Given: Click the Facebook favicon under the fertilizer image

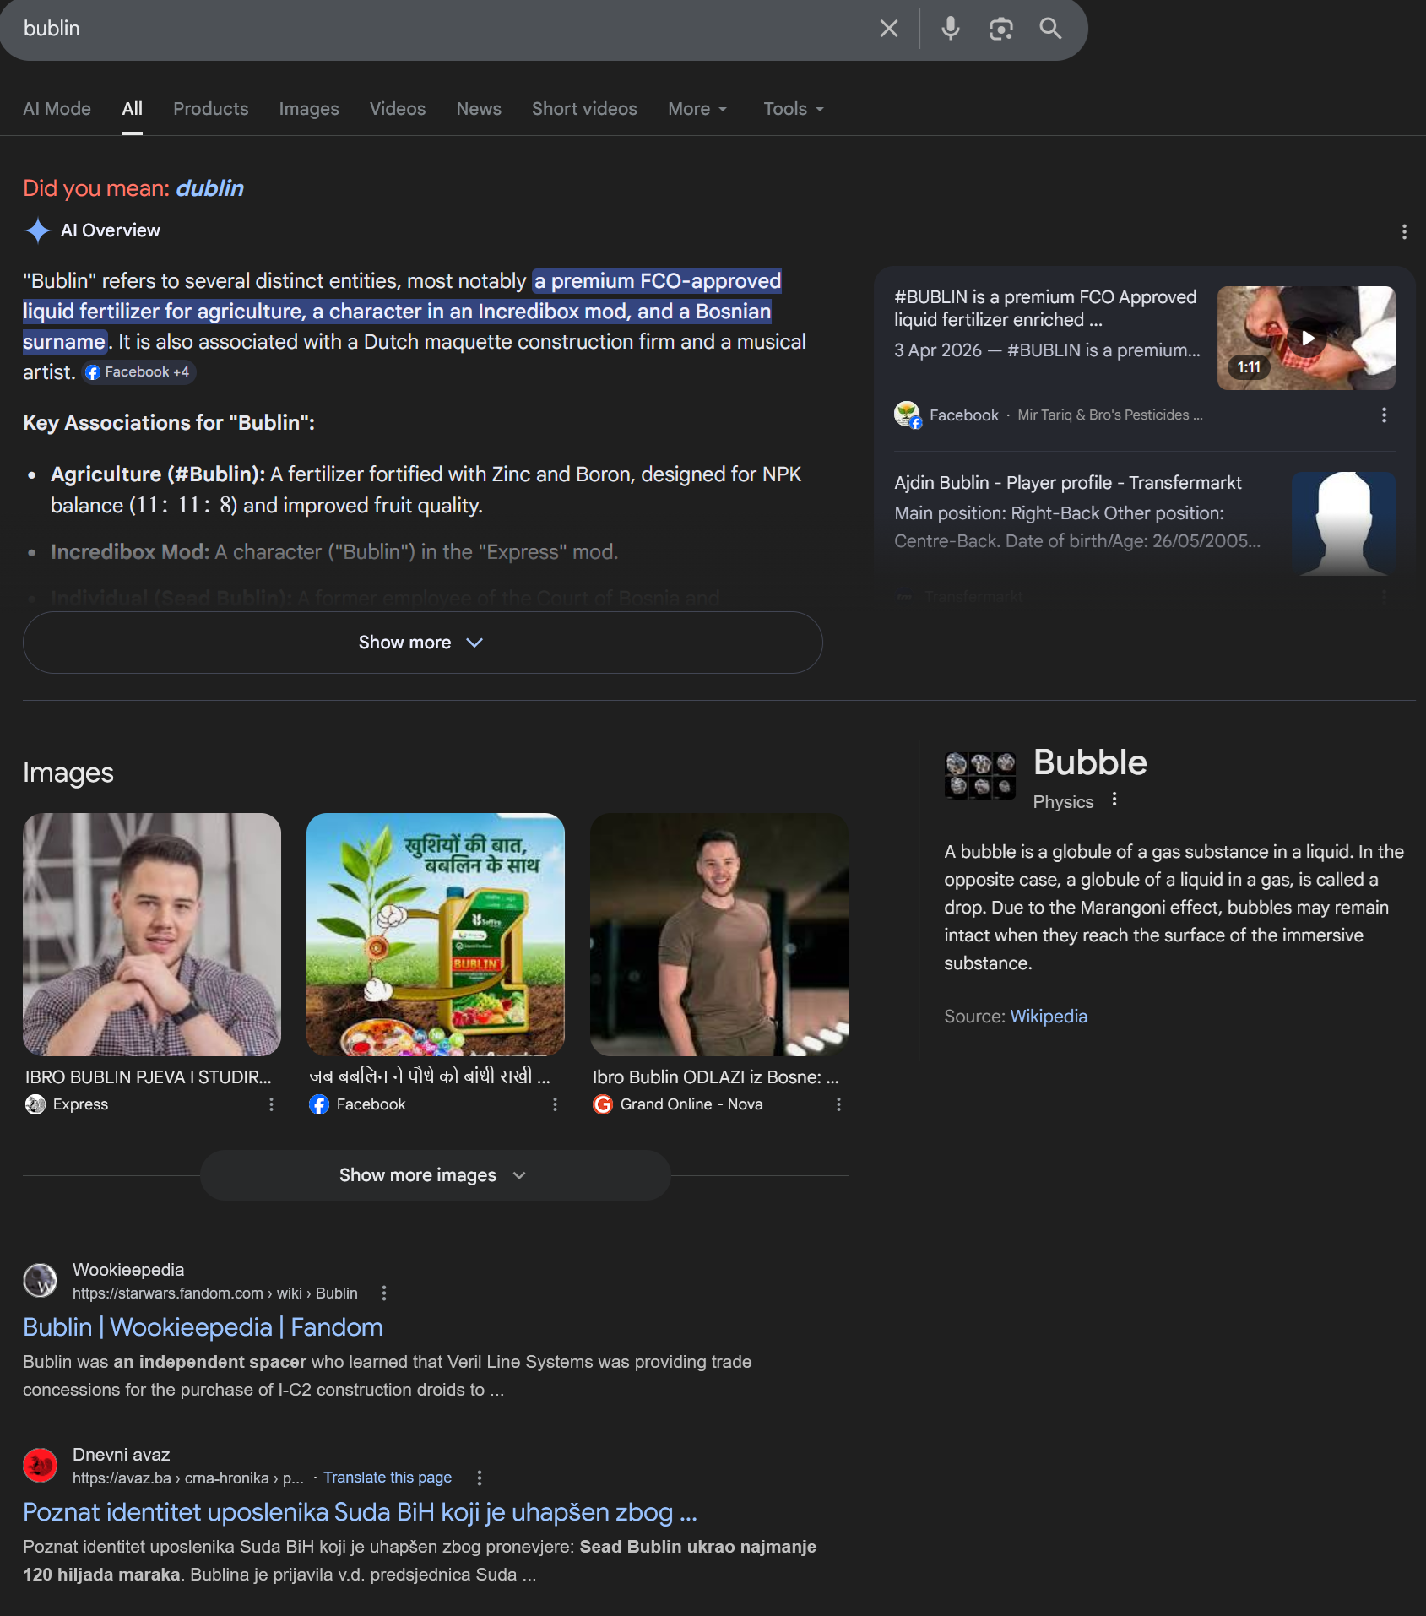Looking at the screenshot, I should (319, 1104).
